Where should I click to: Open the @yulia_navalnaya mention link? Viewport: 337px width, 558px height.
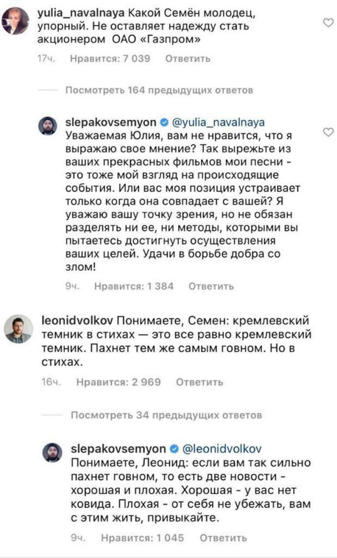(219, 123)
